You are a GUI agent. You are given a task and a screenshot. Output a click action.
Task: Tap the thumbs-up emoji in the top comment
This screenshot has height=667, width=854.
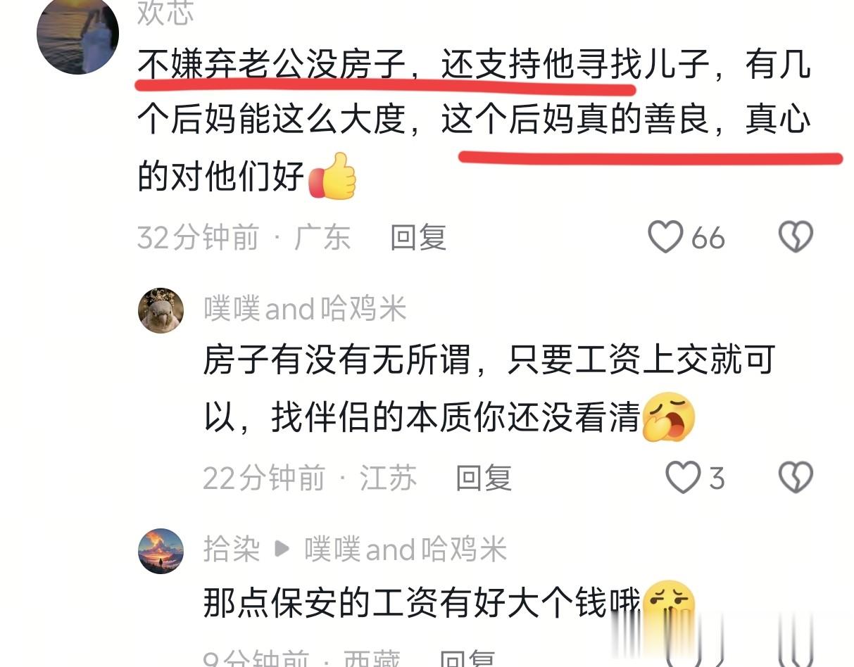tap(332, 176)
